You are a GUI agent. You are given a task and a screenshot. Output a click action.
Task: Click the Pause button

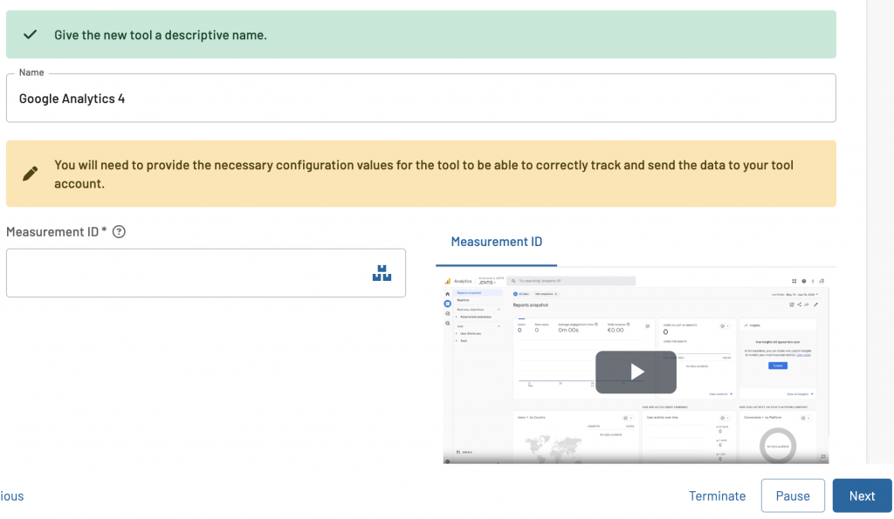pos(793,495)
